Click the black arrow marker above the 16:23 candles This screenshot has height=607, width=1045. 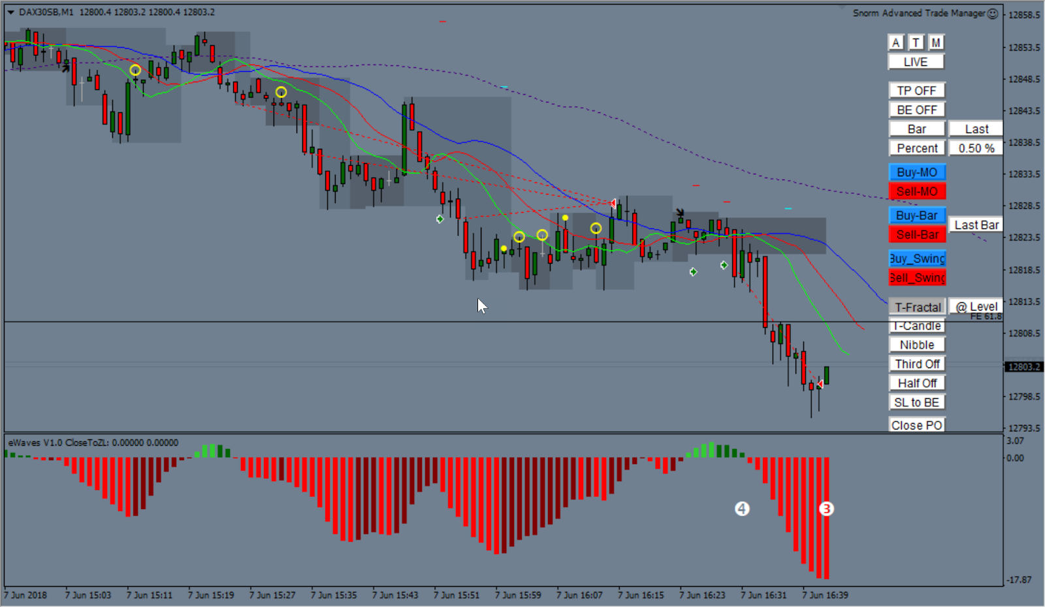[x=680, y=213]
